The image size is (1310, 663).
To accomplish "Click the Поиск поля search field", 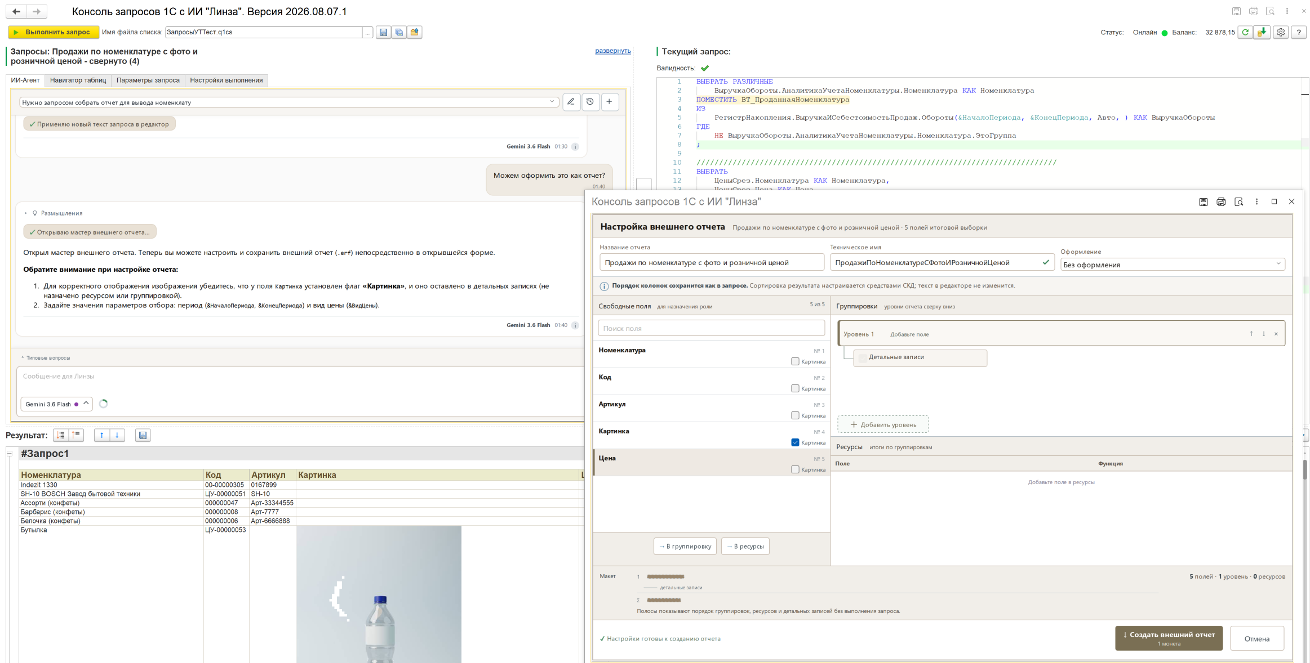I will (x=711, y=328).
